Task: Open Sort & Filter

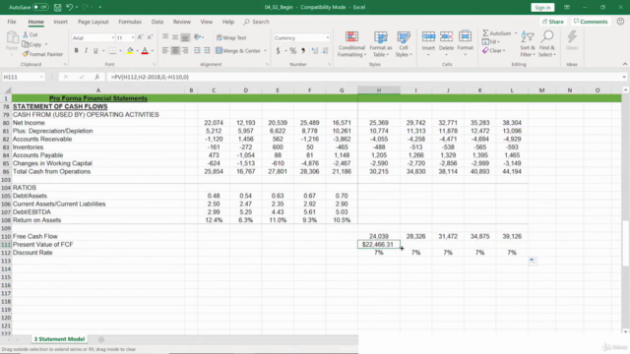Action: tap(528, 43)
